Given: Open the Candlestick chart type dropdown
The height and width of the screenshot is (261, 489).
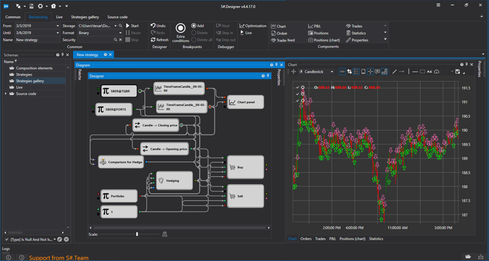Looking at the screenshot, I should click(332, 72).
